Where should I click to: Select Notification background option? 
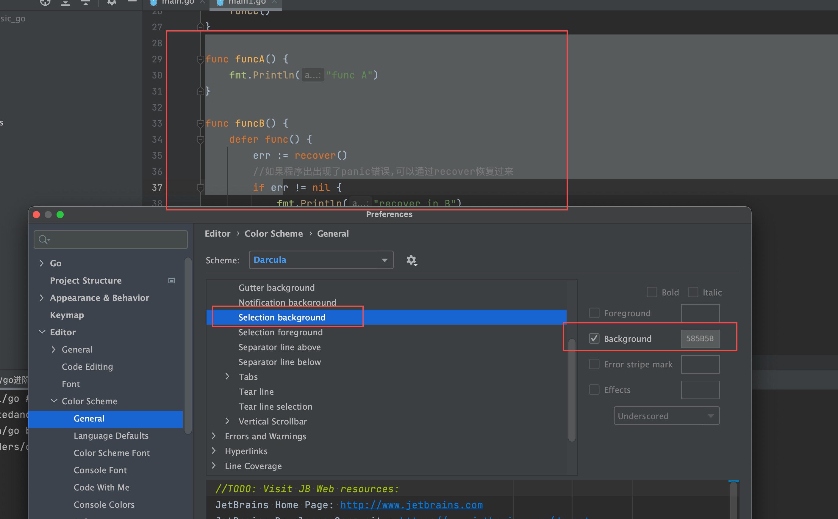pos(287,302)
